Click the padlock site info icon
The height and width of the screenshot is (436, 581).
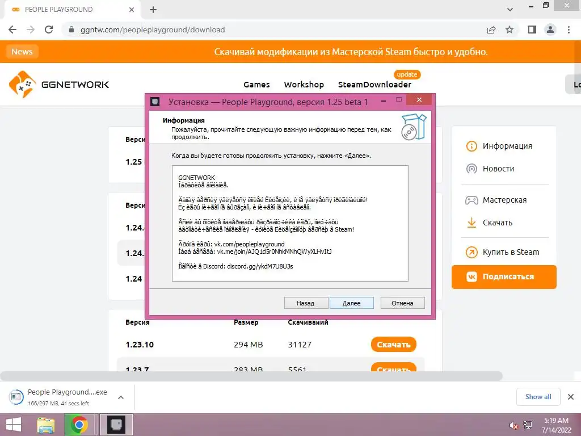point(71,30)
